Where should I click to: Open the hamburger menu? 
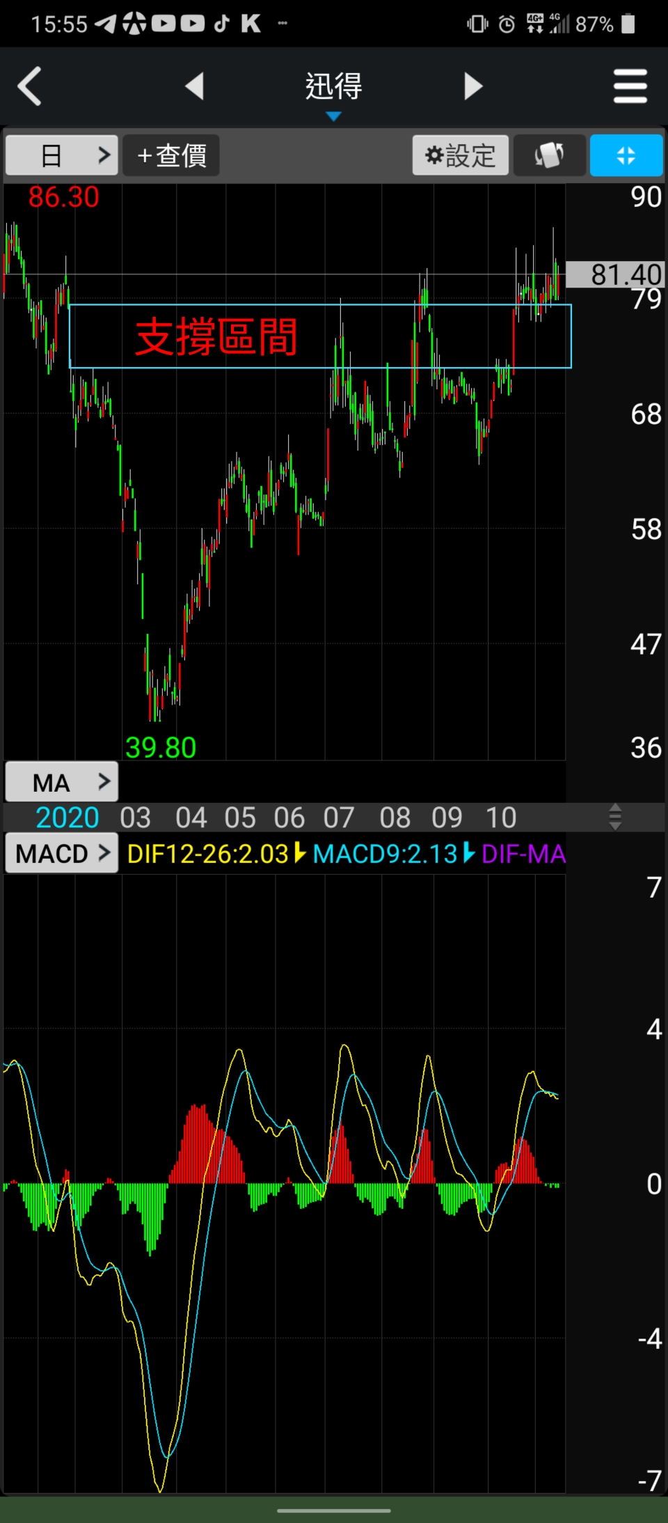tap(630, 86)
